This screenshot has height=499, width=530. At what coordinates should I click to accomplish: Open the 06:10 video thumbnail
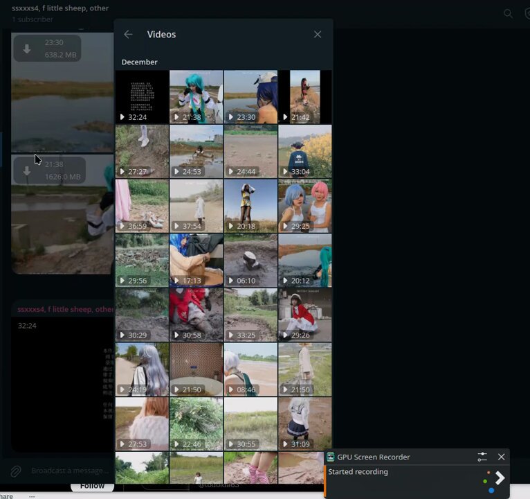coord(250,261)
